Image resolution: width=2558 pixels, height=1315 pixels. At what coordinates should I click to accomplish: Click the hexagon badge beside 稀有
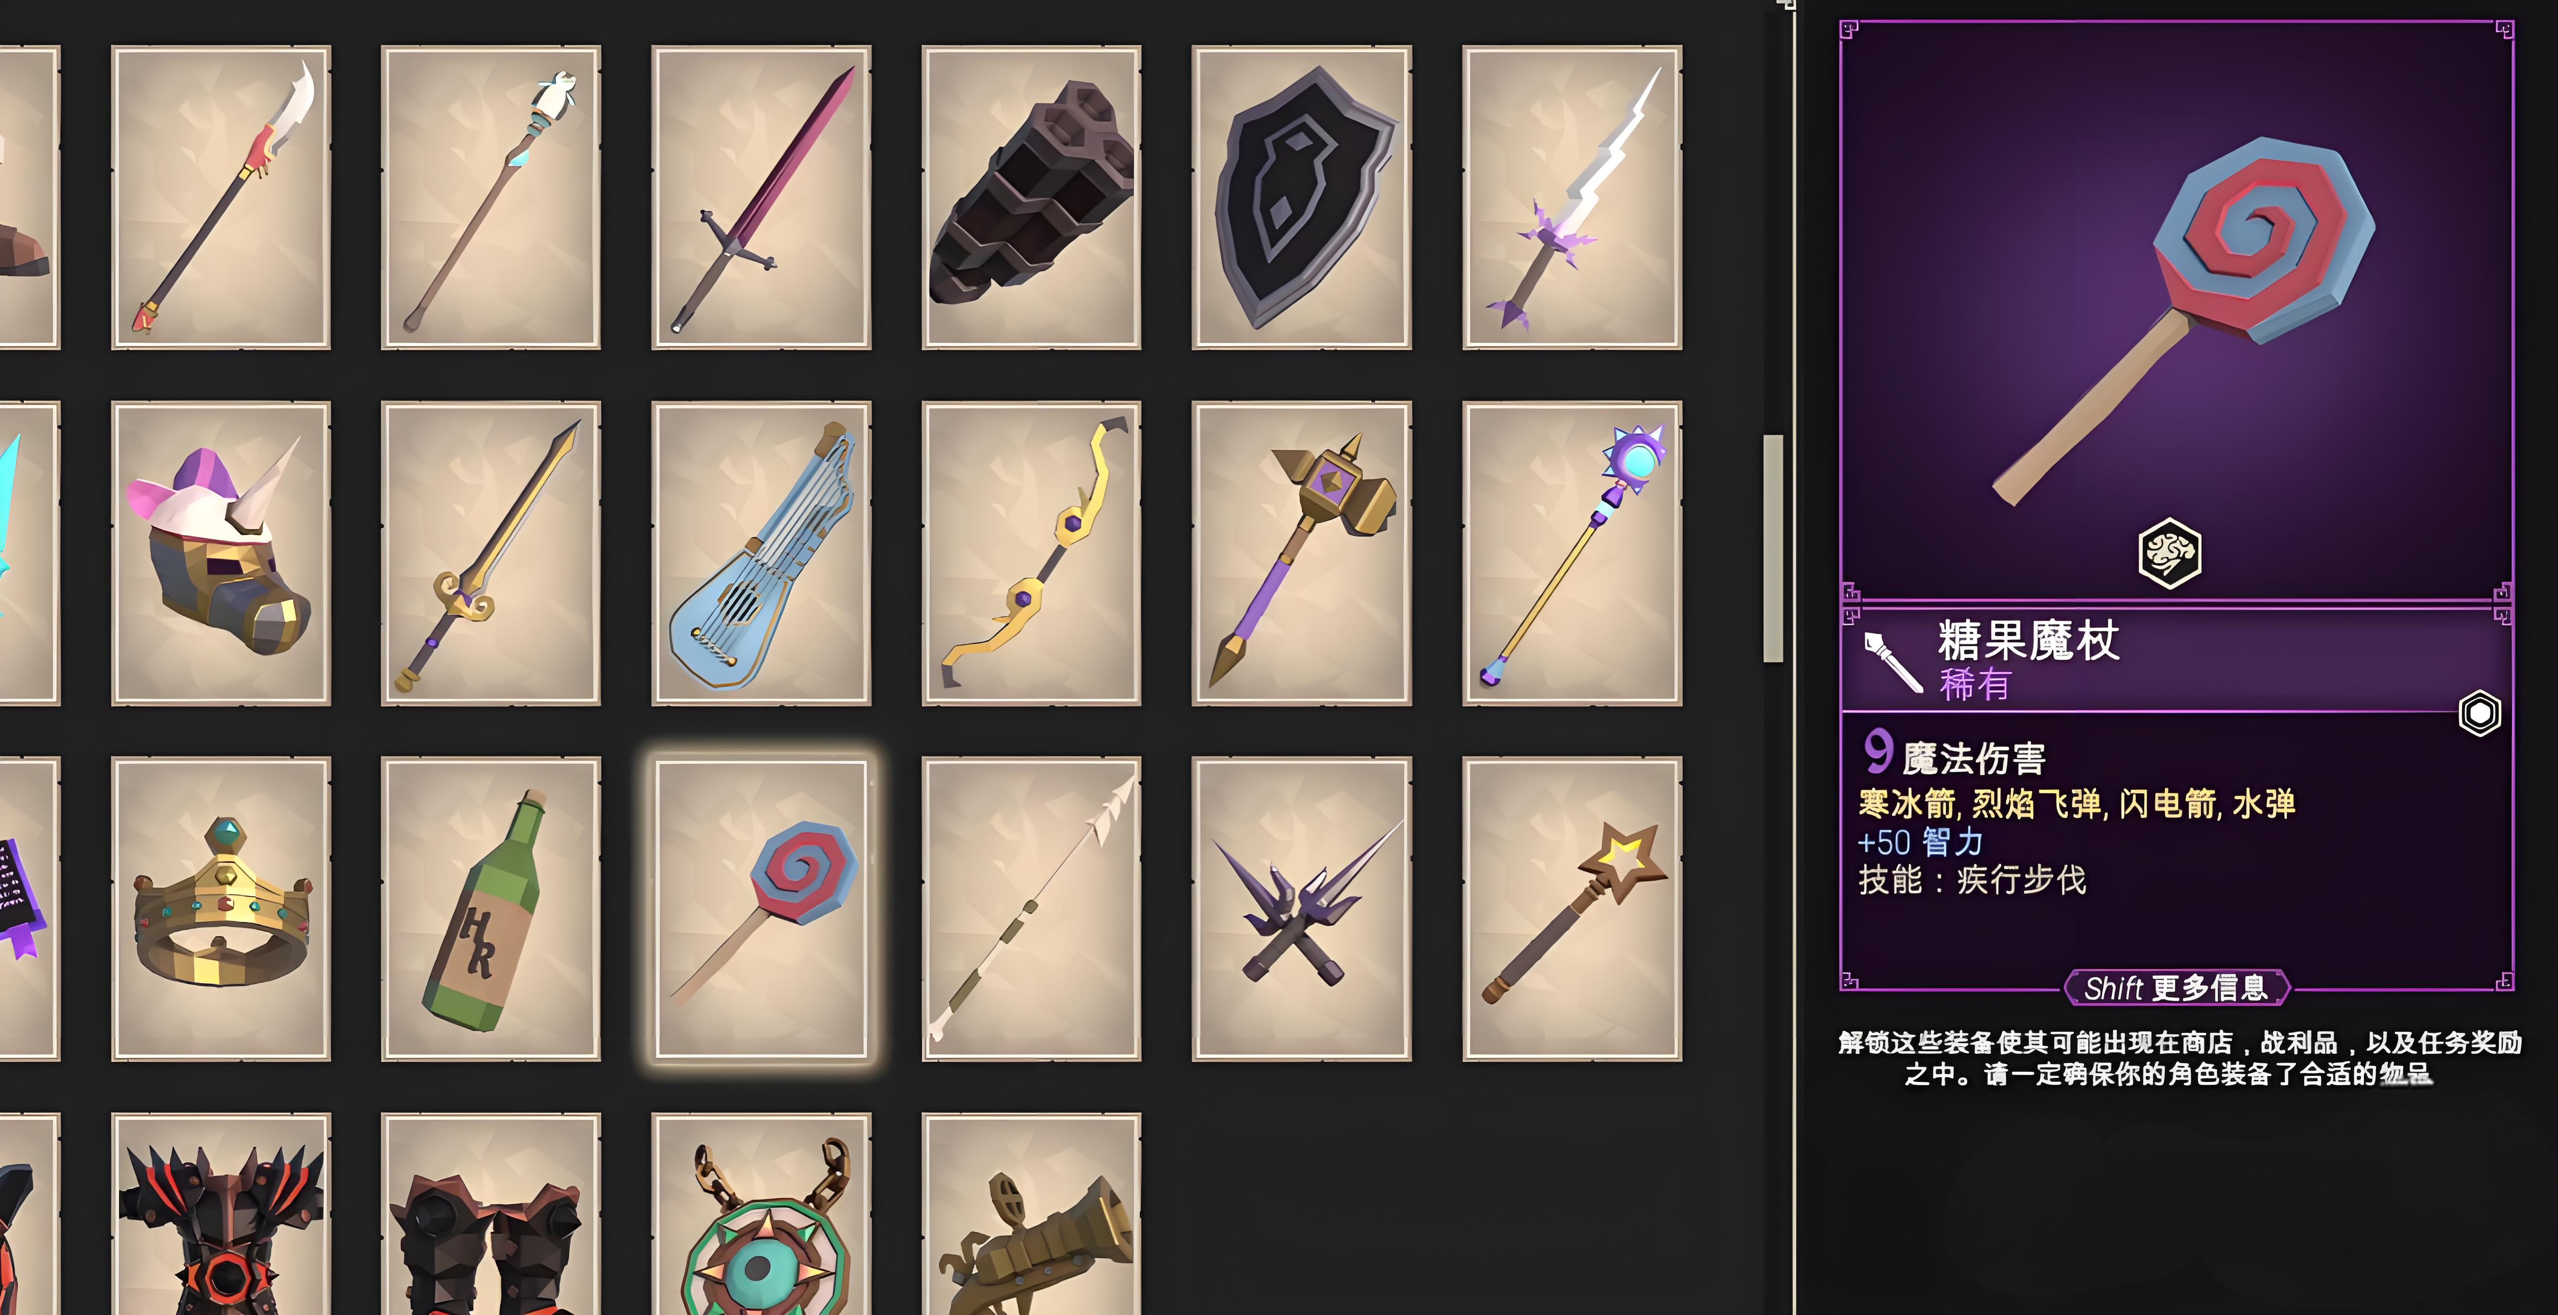(x=2478, y=713)
